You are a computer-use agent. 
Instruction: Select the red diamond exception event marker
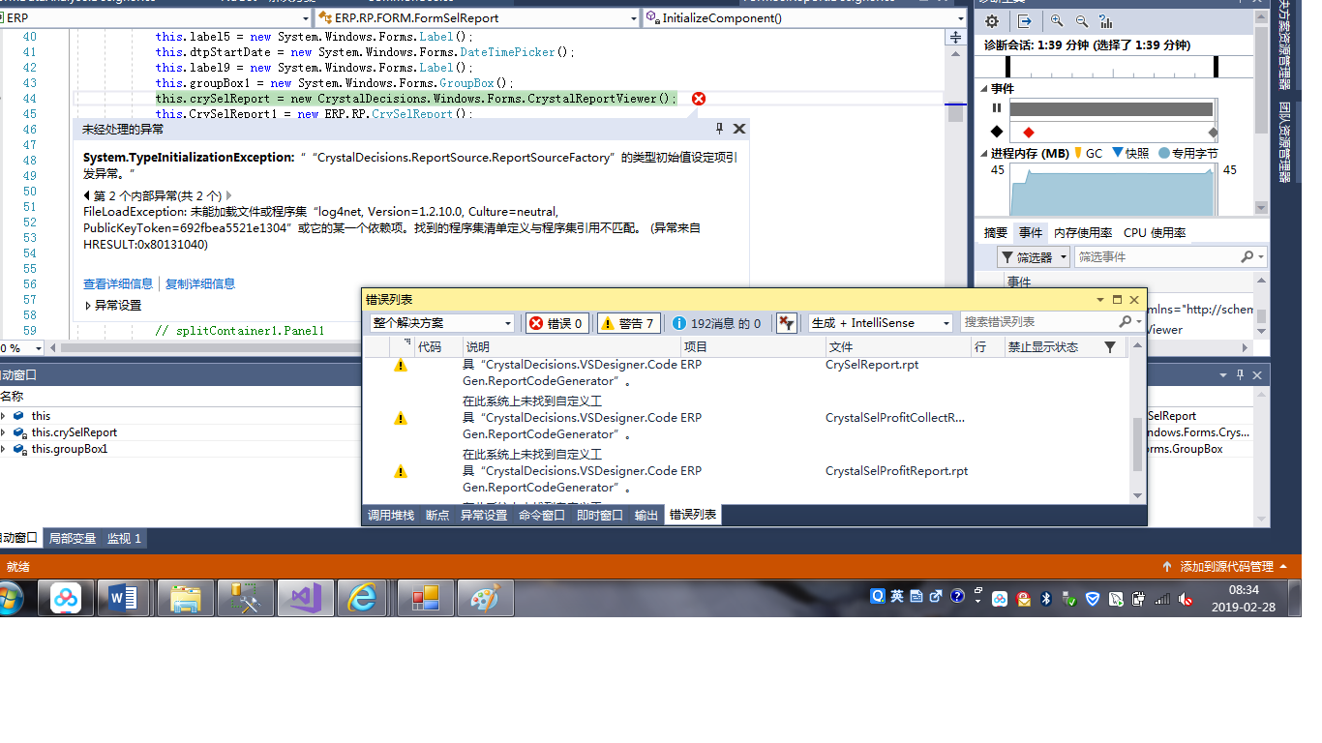(1028, 132)
